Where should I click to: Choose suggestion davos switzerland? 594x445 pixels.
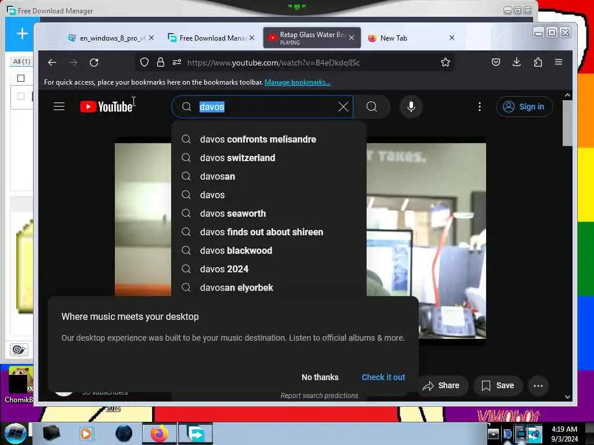tap(269, 158)
